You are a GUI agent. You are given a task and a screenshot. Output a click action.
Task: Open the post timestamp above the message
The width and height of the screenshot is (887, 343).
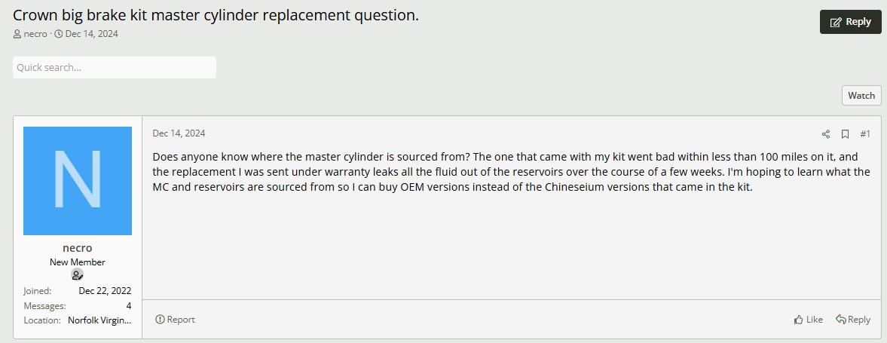tap(179, 133)
